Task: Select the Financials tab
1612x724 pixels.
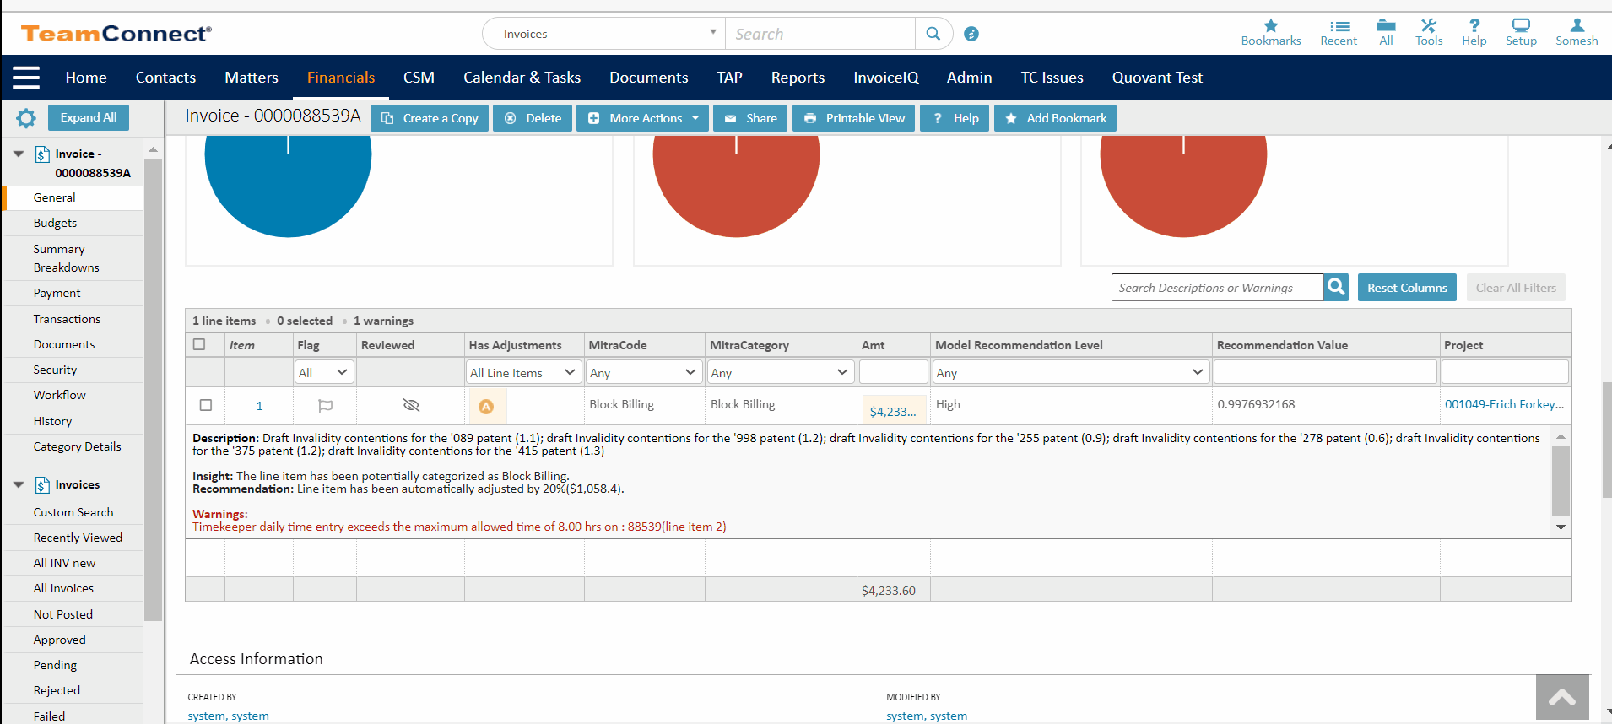Action: (x=341, y=78)
